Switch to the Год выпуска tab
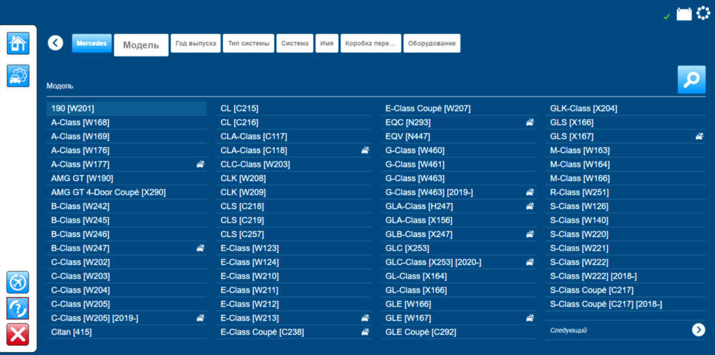This screenshot has height=355, width=715. coord(195,43)
